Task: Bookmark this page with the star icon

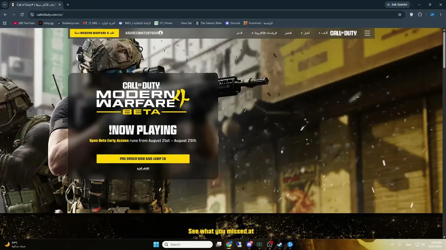Action: (x=400, y=15)
